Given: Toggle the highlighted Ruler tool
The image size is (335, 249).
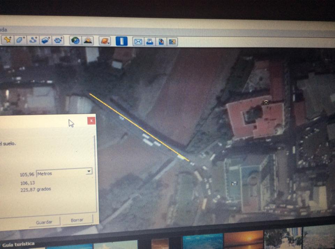Looking at the screenshot, I should point(121,41).
